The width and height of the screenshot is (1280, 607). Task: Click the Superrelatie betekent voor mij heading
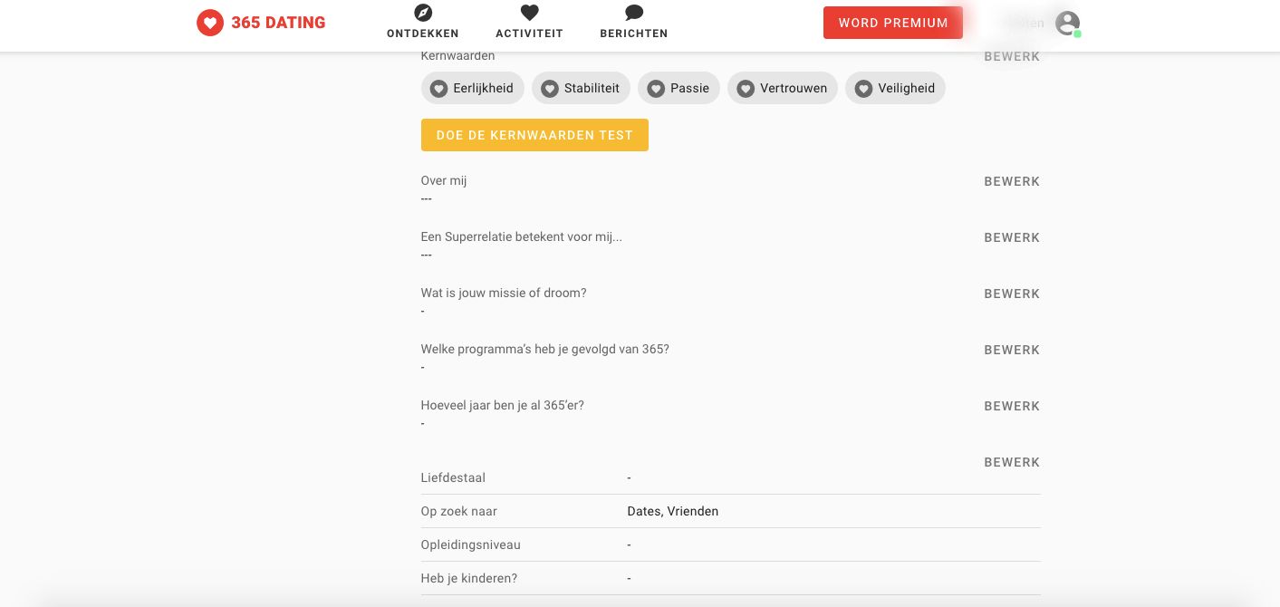522,237
